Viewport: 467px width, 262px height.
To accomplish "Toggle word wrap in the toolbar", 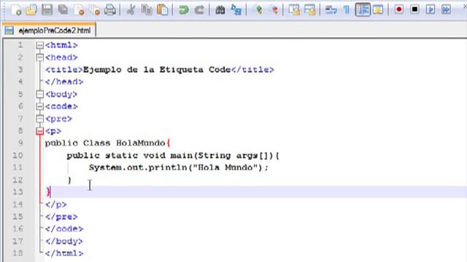I will tap(331, 9).
